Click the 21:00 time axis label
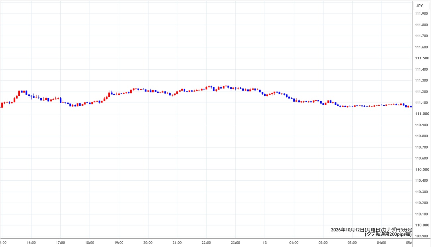The image size is (431, 247). tap(177, 243)
